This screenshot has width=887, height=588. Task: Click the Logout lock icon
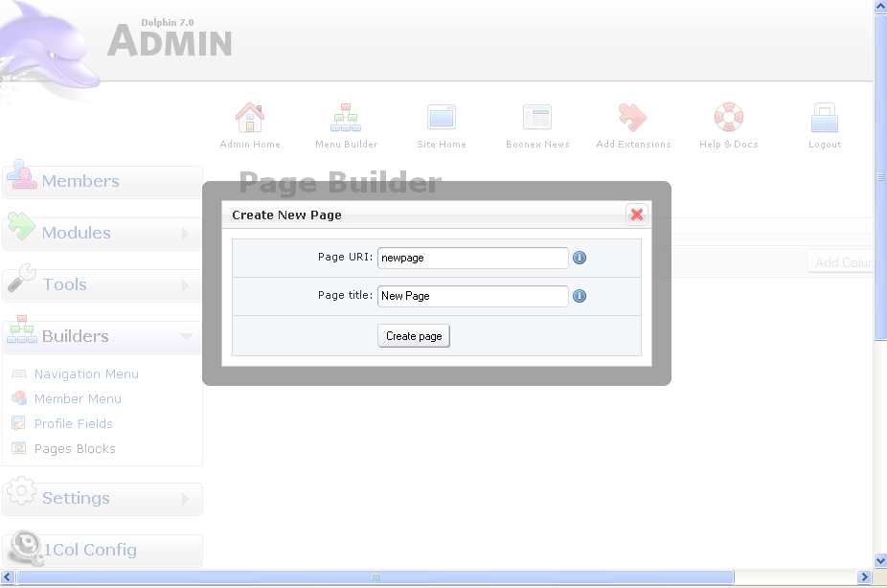(x=824, y=117)
